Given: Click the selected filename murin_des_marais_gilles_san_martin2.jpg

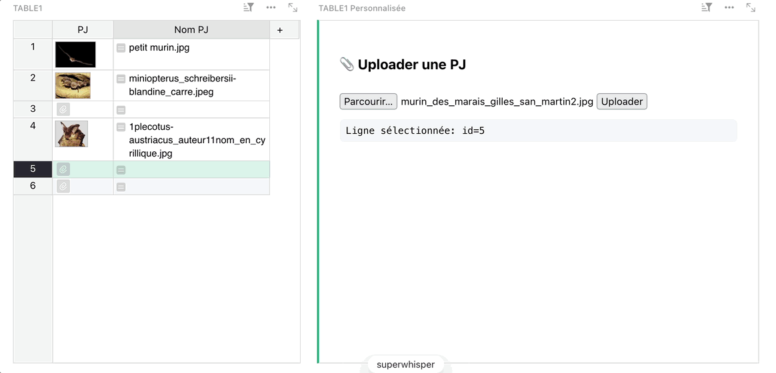Looking at the screenshot, I should (497, 101).
